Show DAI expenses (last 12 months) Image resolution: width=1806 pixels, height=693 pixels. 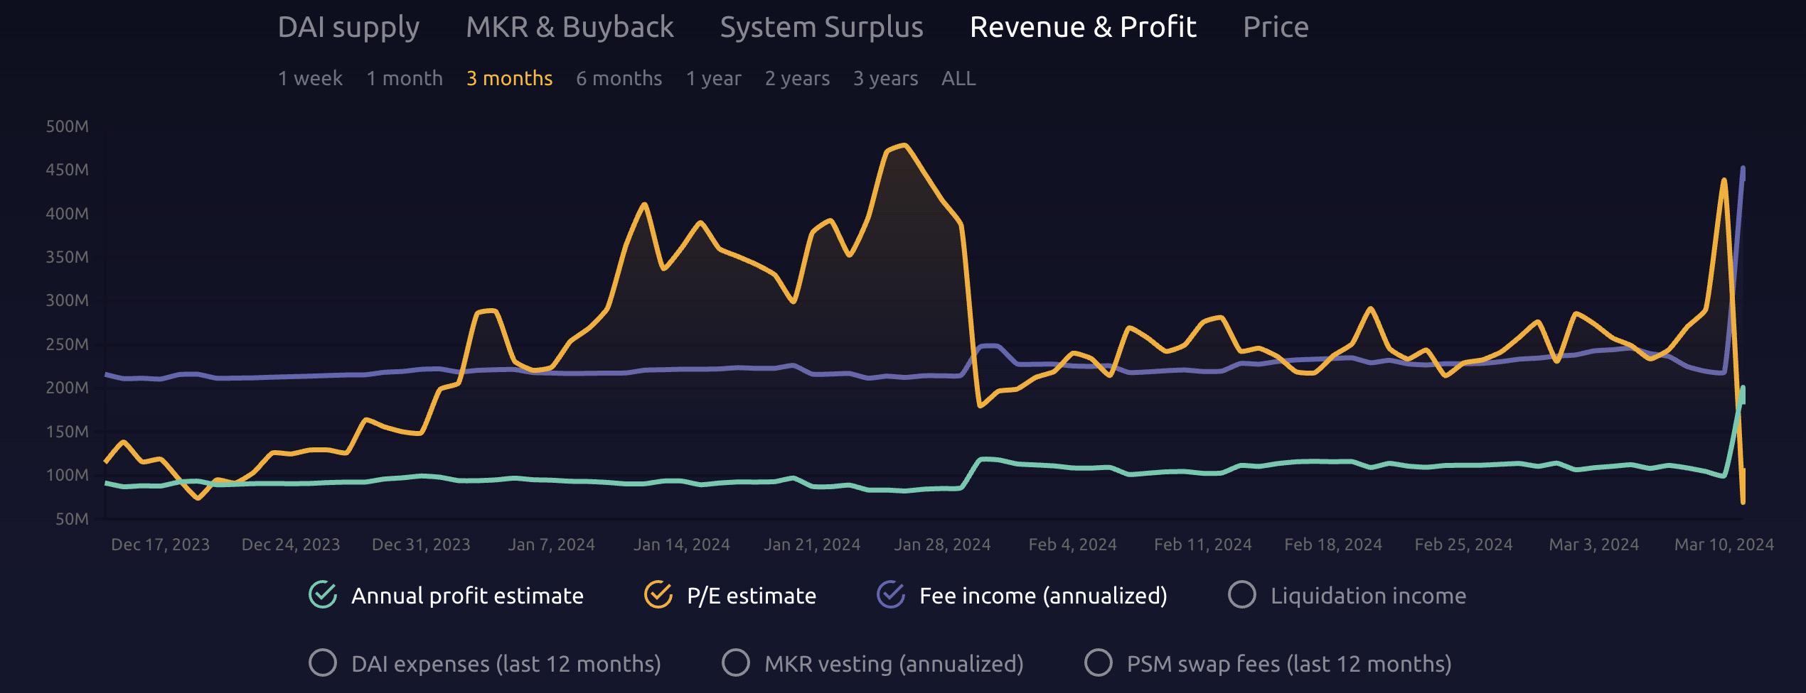323,663
